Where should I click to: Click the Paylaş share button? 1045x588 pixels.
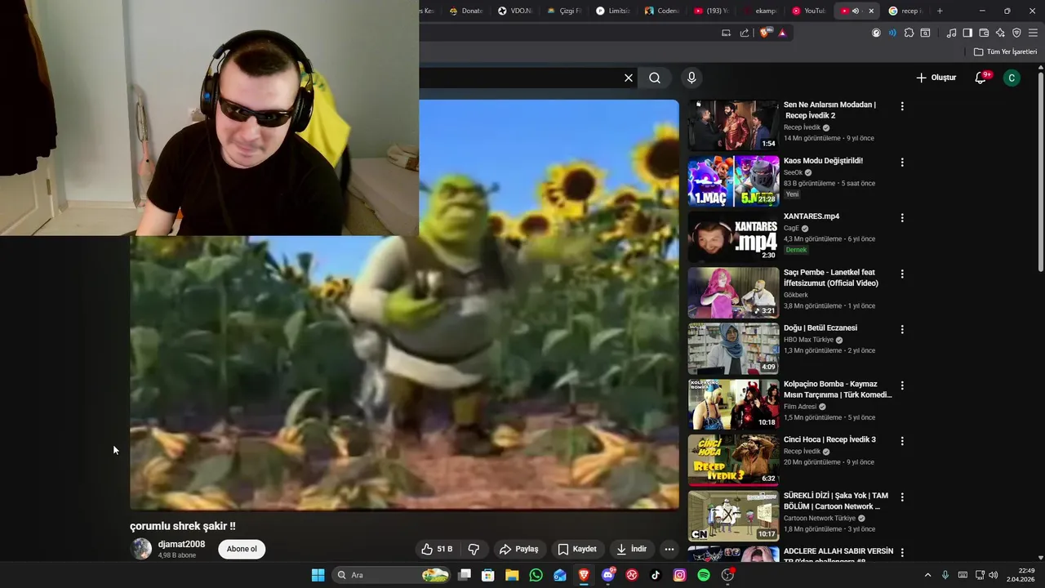tap(519, 549)
